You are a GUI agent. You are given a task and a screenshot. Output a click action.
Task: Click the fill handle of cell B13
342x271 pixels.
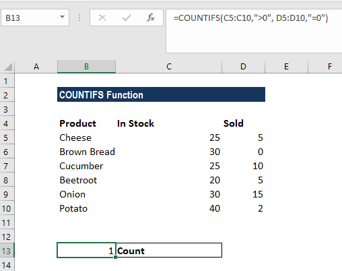coord(115,257)
